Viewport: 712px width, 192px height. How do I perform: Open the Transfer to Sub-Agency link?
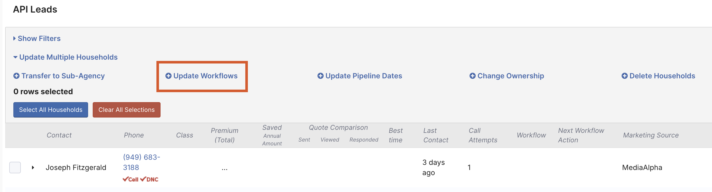pyautogui.click(x=63, y=76)
